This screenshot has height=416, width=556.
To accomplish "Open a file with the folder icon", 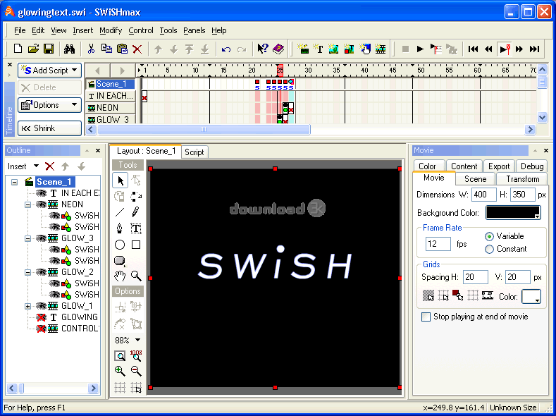I will (x=33, y=49).
